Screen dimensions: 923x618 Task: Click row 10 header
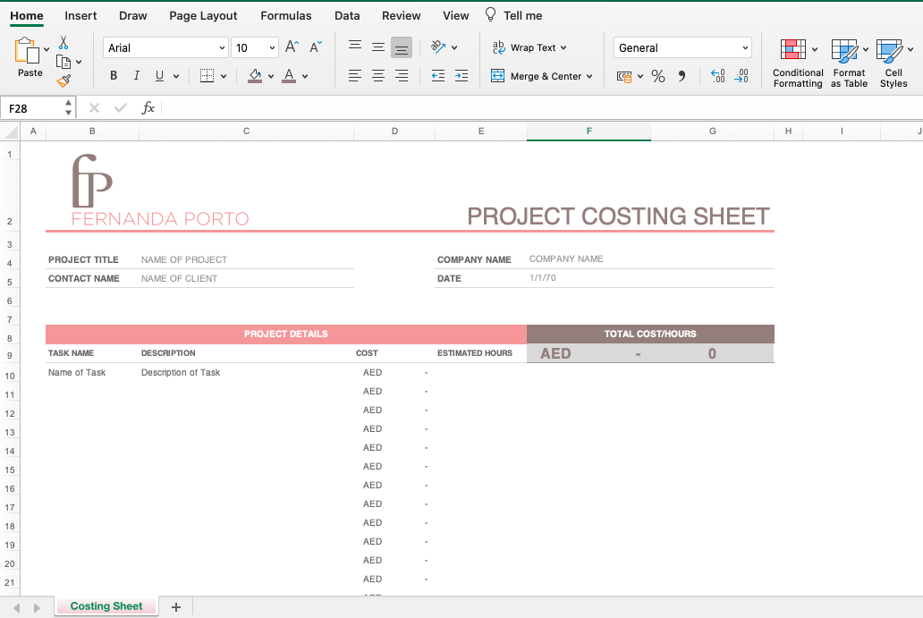[x=10, y=376]
